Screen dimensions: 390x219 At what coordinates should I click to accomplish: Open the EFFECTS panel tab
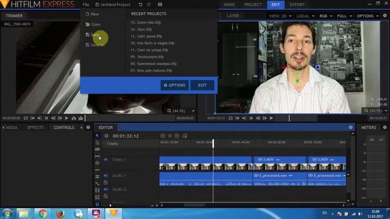[35, 127]
